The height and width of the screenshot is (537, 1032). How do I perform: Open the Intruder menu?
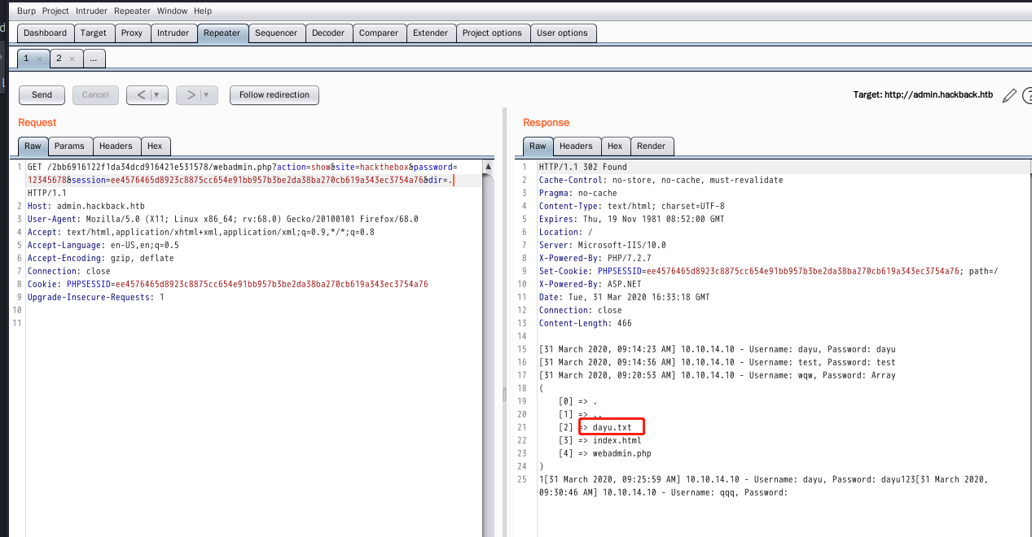91,11
